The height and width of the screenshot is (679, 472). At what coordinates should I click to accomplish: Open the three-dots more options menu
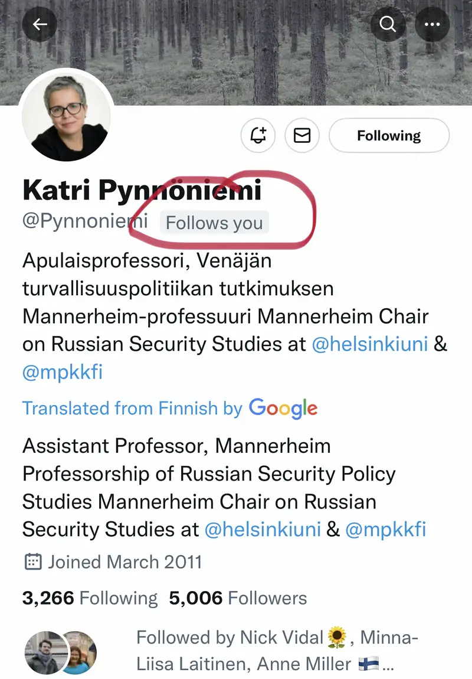[432, 24]
